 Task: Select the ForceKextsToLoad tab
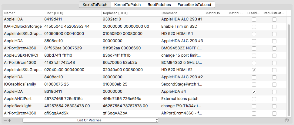pyautogui.click(x=195, y=5)
